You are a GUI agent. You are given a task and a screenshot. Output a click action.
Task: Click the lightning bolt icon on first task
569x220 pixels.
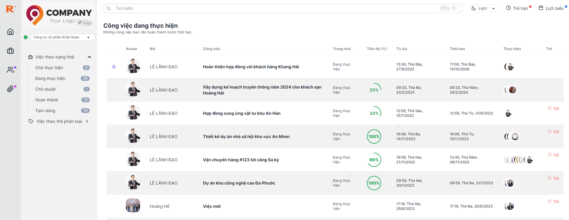pyautogui.click(x=114, y=67)
